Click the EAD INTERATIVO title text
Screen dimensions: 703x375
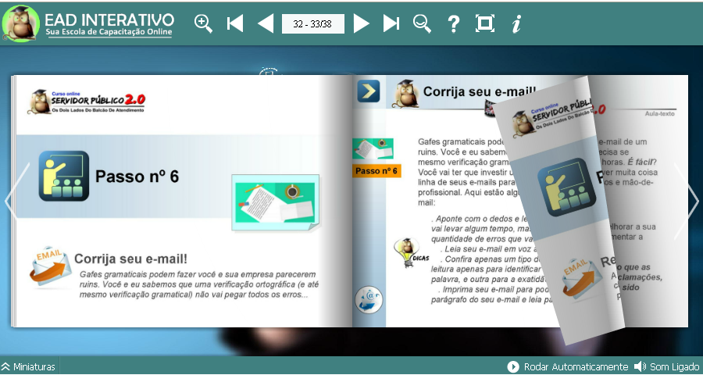click(109, 20)
